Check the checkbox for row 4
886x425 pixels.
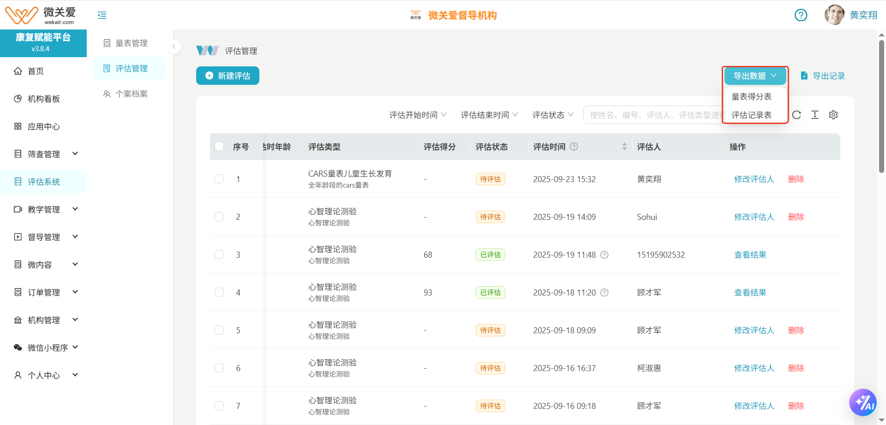coord(219,292)
